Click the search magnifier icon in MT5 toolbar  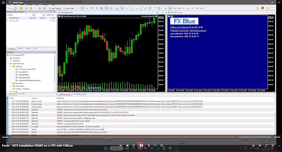coord(258,8)
